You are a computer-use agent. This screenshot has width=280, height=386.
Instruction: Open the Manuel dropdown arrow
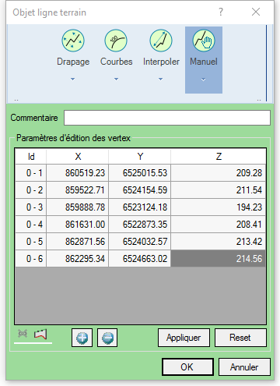pos(204,80)
